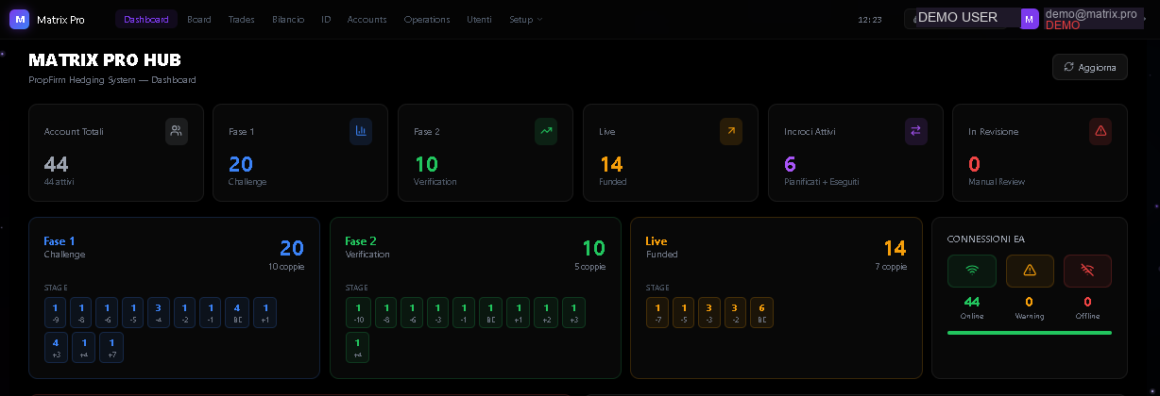Select Live stage -2 tile with 3

[x=735, y=313]
